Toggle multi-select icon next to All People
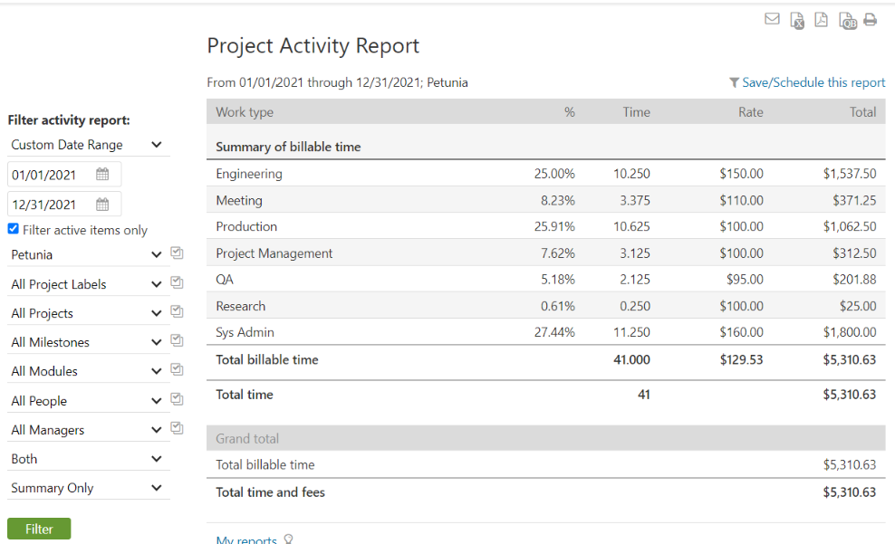The height and width of the screenshot is (544, 895). point(178,400)
